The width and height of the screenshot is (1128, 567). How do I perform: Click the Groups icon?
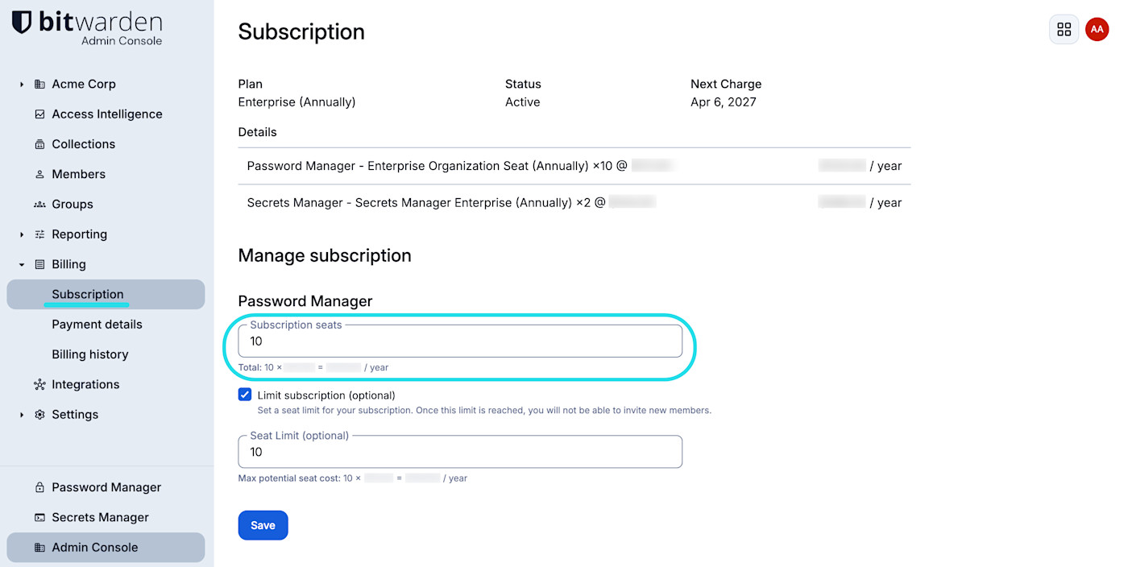(39, 204)
